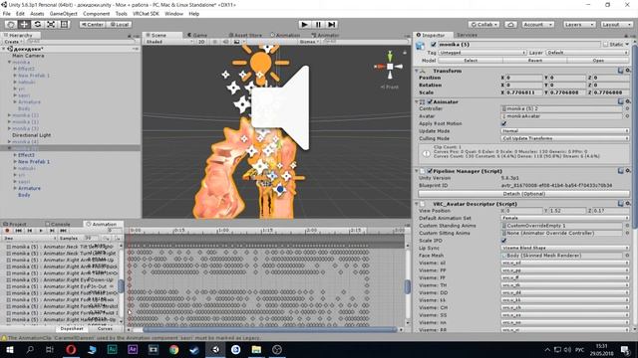Screen dimensions: 638x358
Task: Click the model Revert button
Action: pyautogui.click(x=534, y=61)
